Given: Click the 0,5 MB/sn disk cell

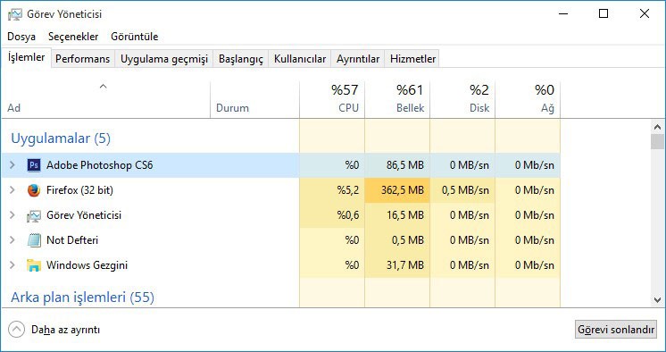Looking at the screenshot, I should tap(462, 190).
